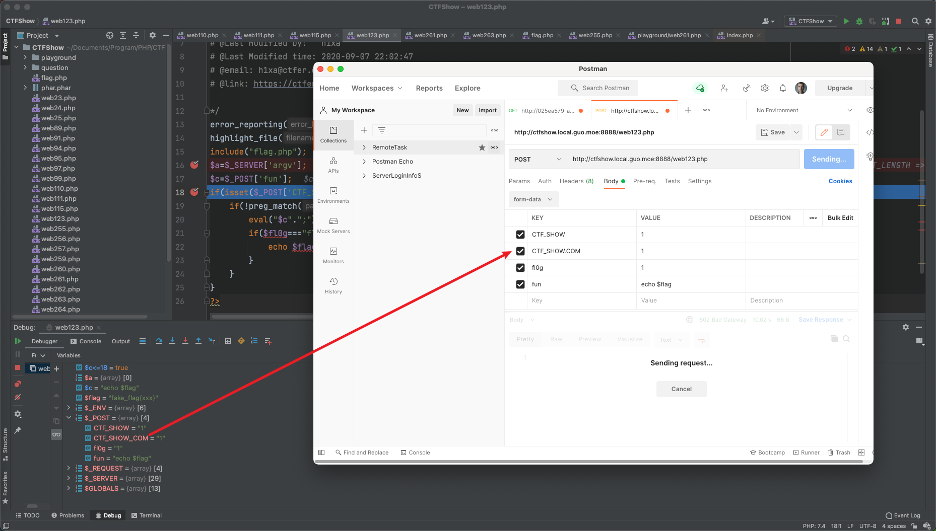Cancel the request being sent
936x531 pixels.
[x=681, y=389]
